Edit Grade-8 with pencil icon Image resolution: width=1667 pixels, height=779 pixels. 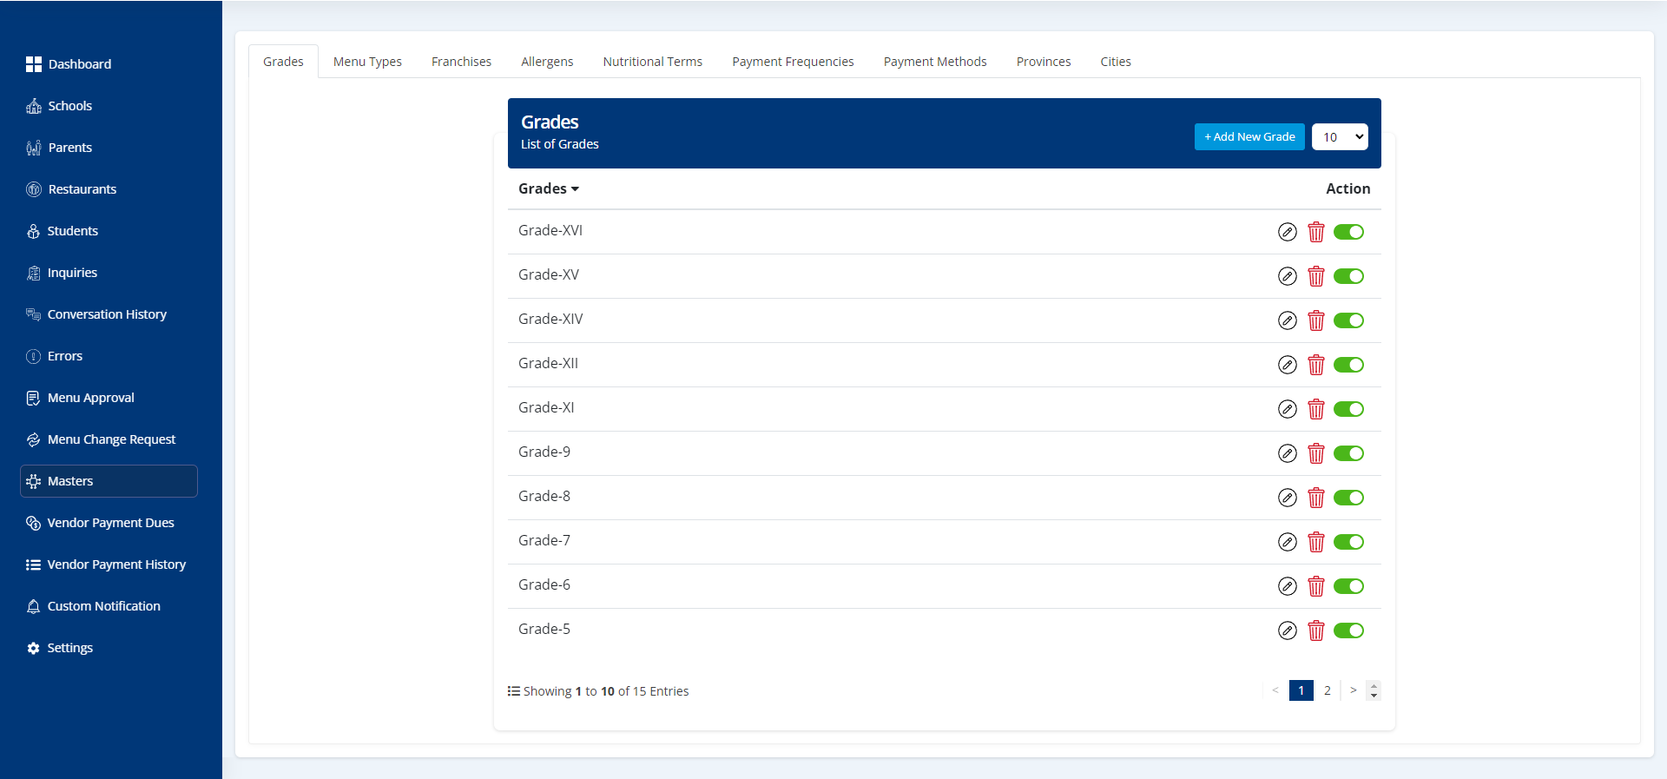coord(1288,498)
